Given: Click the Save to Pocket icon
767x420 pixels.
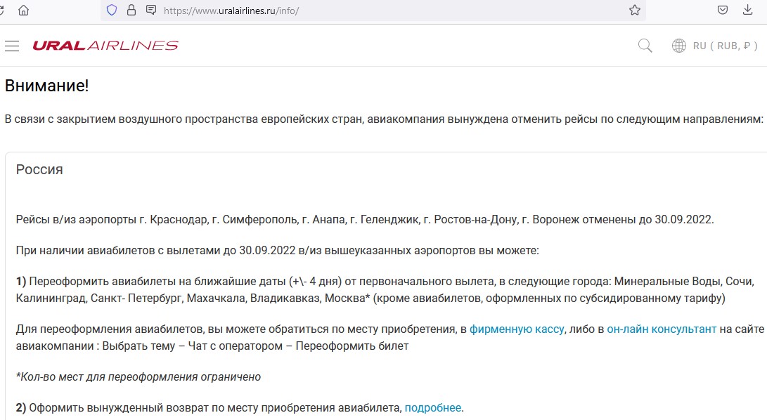Looking at the screenshot, I should pos(722,11).
